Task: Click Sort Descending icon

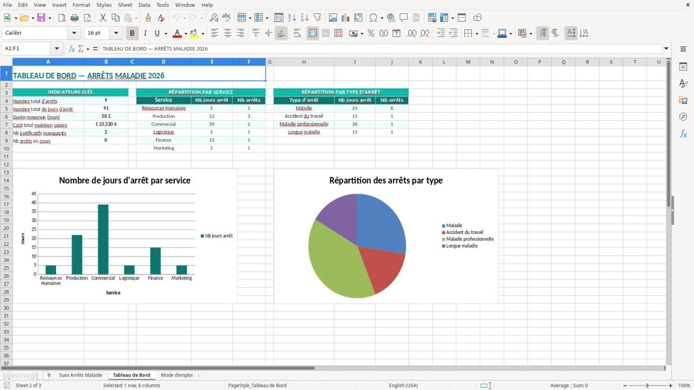Action: coord(305,18)
